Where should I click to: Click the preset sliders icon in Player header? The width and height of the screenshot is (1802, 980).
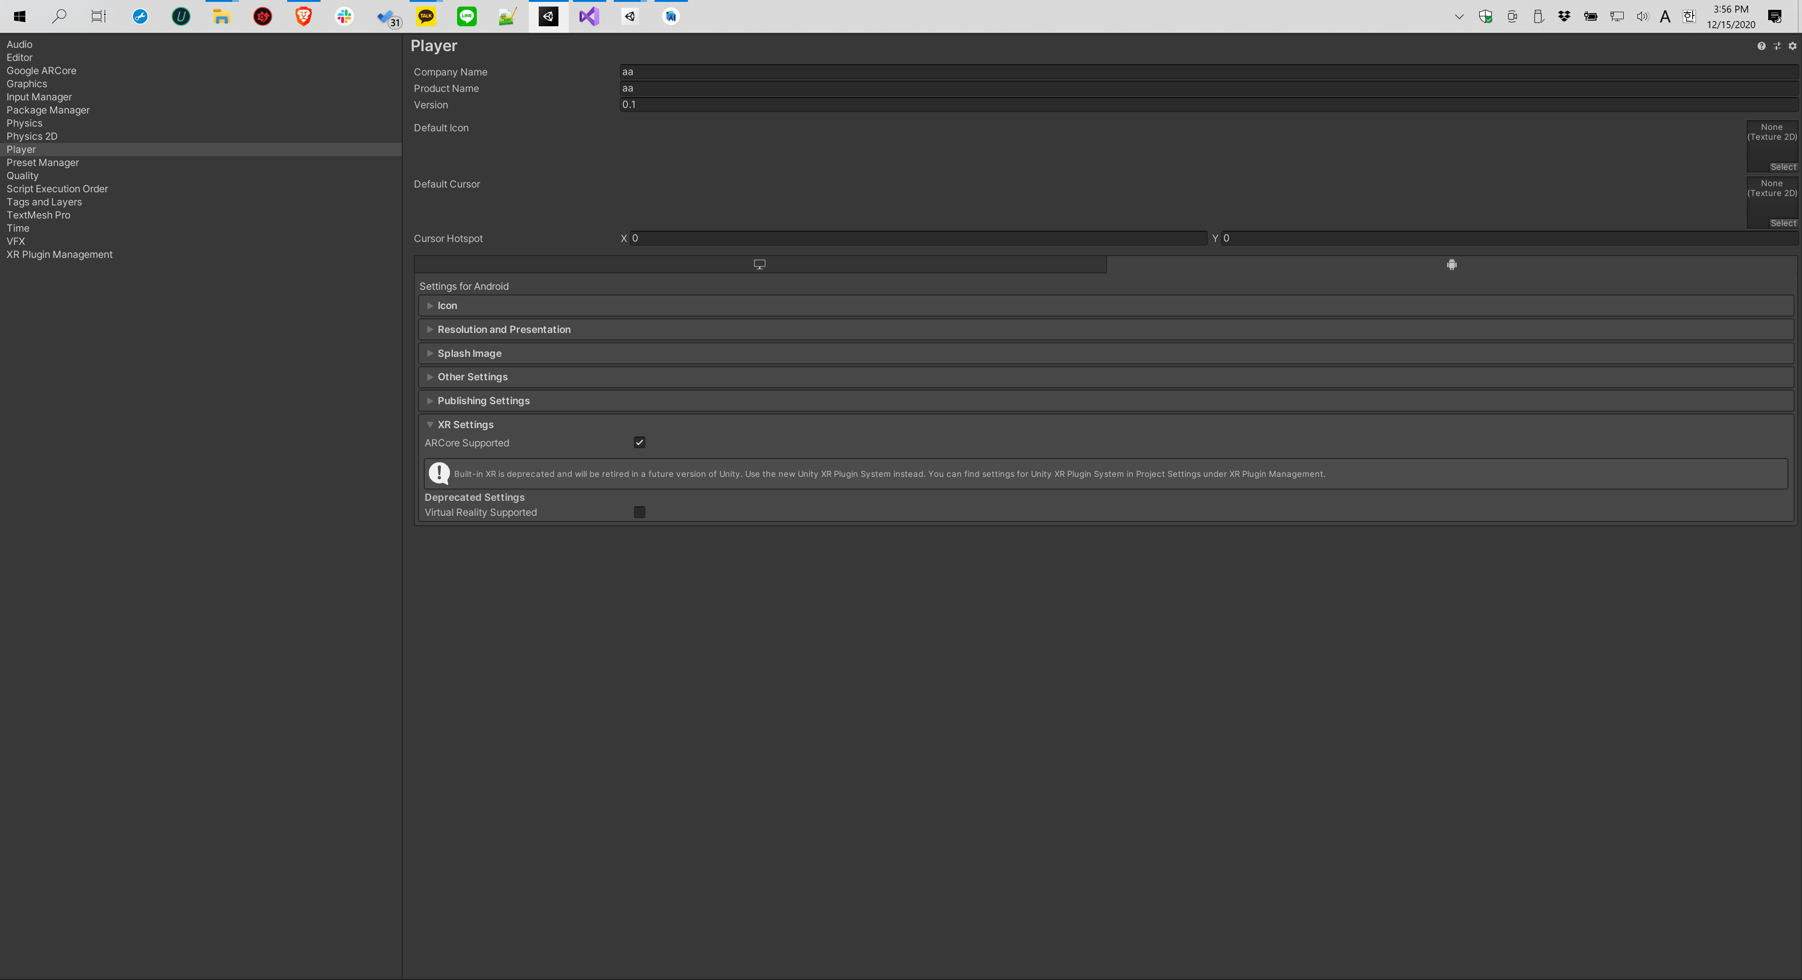coord(1777,46)
